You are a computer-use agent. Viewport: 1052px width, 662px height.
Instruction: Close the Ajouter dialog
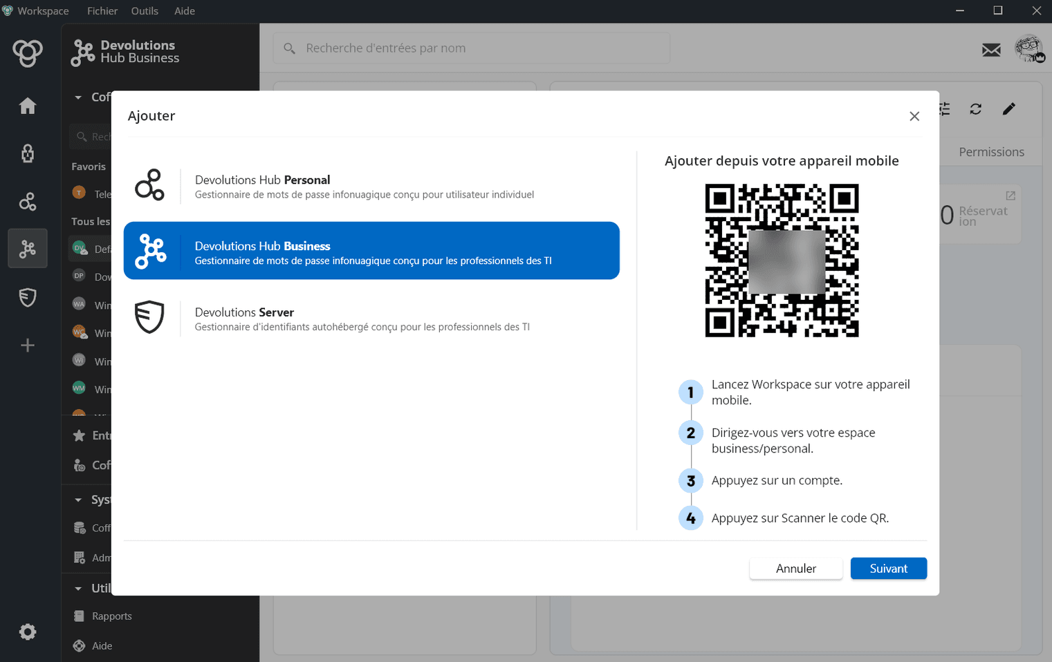coord(914,116)
